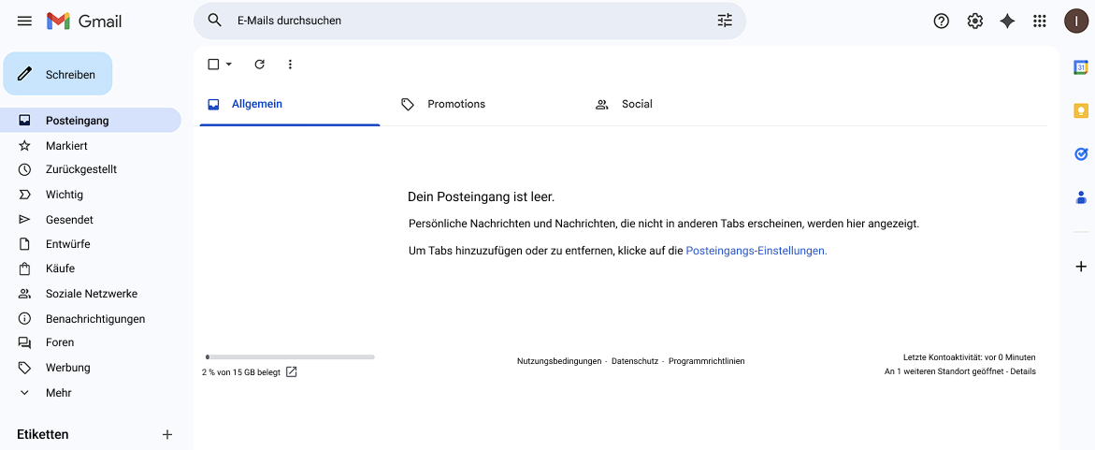This screenshot has width=1095, height=450.
Task: Click the E-Mails durchsuchen search field
Action: click(469, 21)
